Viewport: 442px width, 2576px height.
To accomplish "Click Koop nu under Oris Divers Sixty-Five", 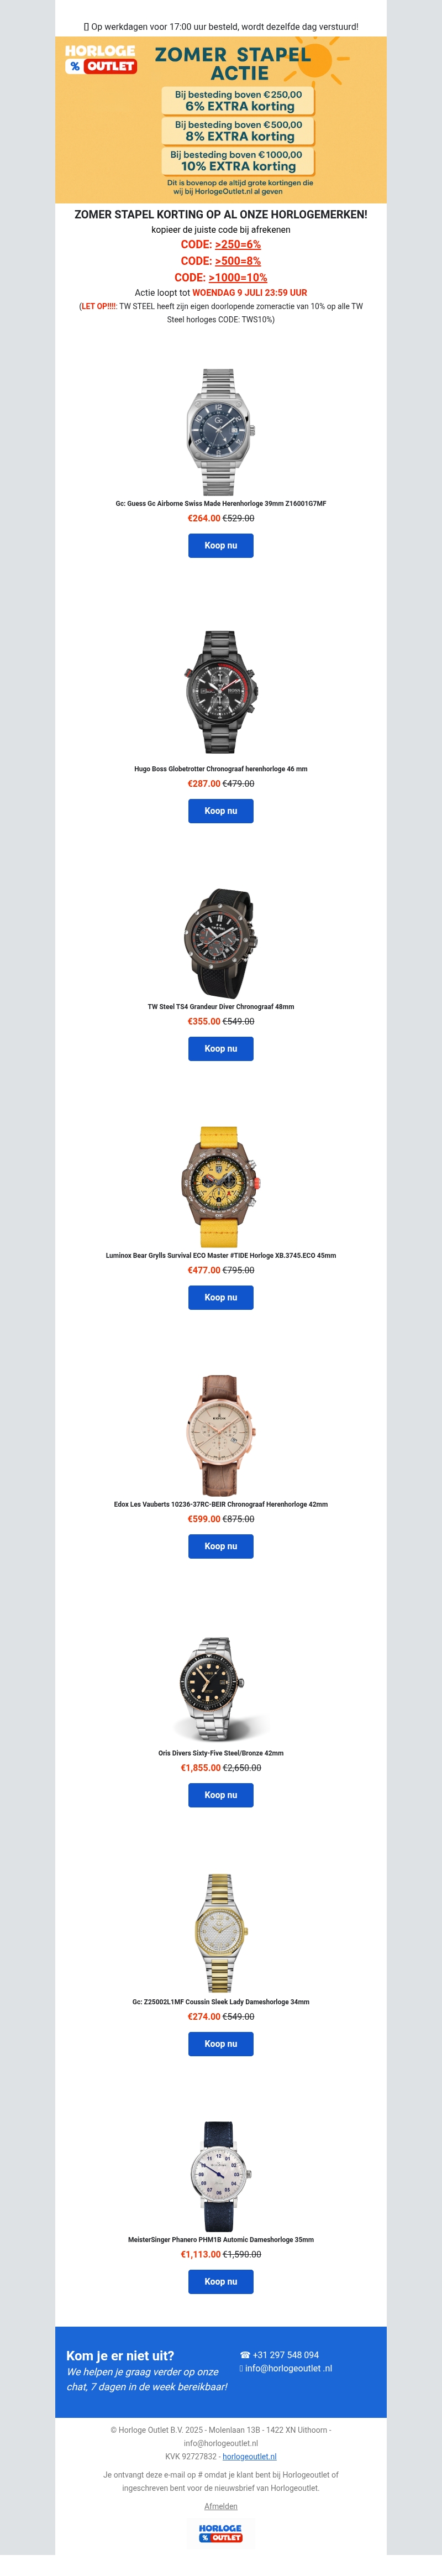I will pos(221,1795).
